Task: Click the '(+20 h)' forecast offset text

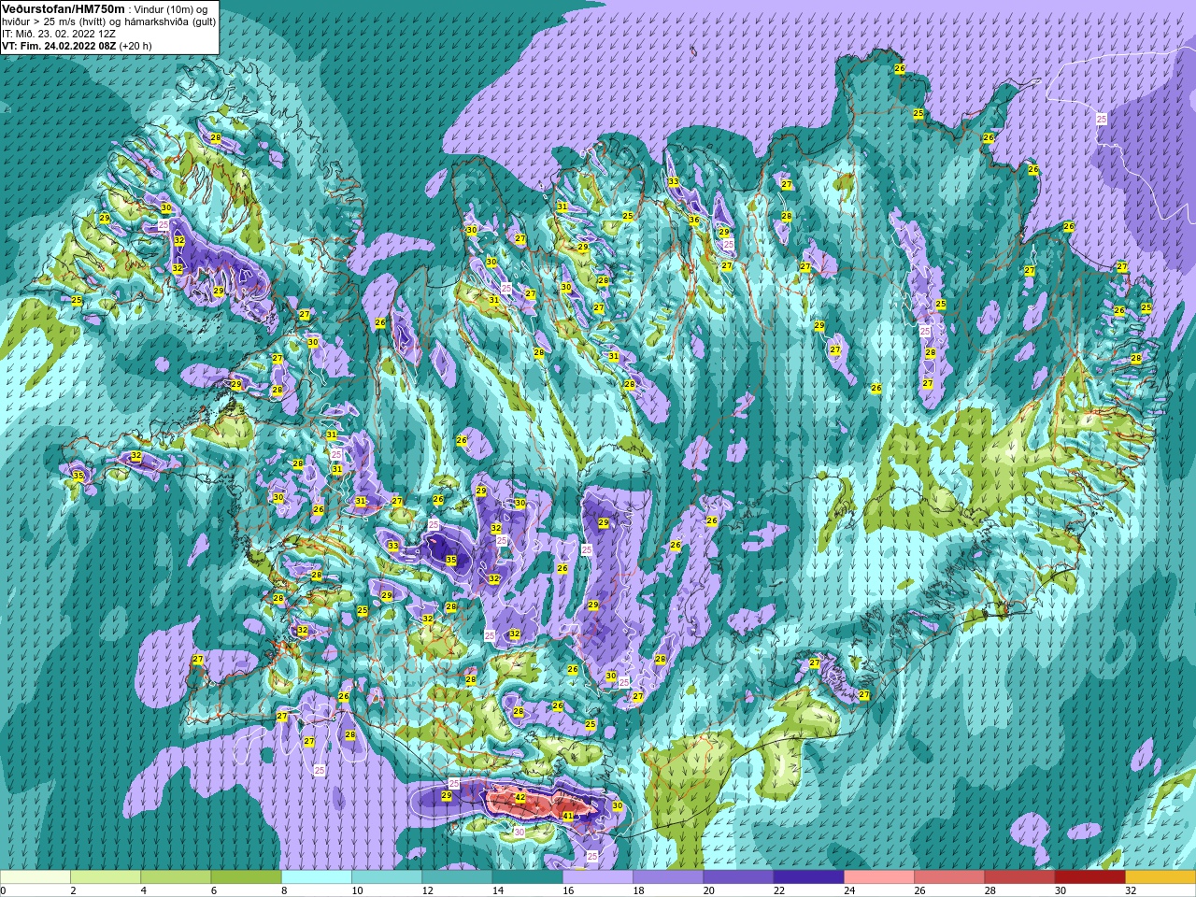Action: (x=135, y=45)
